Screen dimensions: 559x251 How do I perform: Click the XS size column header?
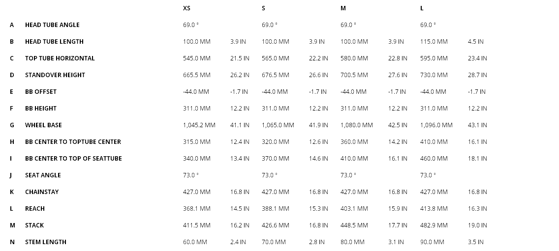186,8
